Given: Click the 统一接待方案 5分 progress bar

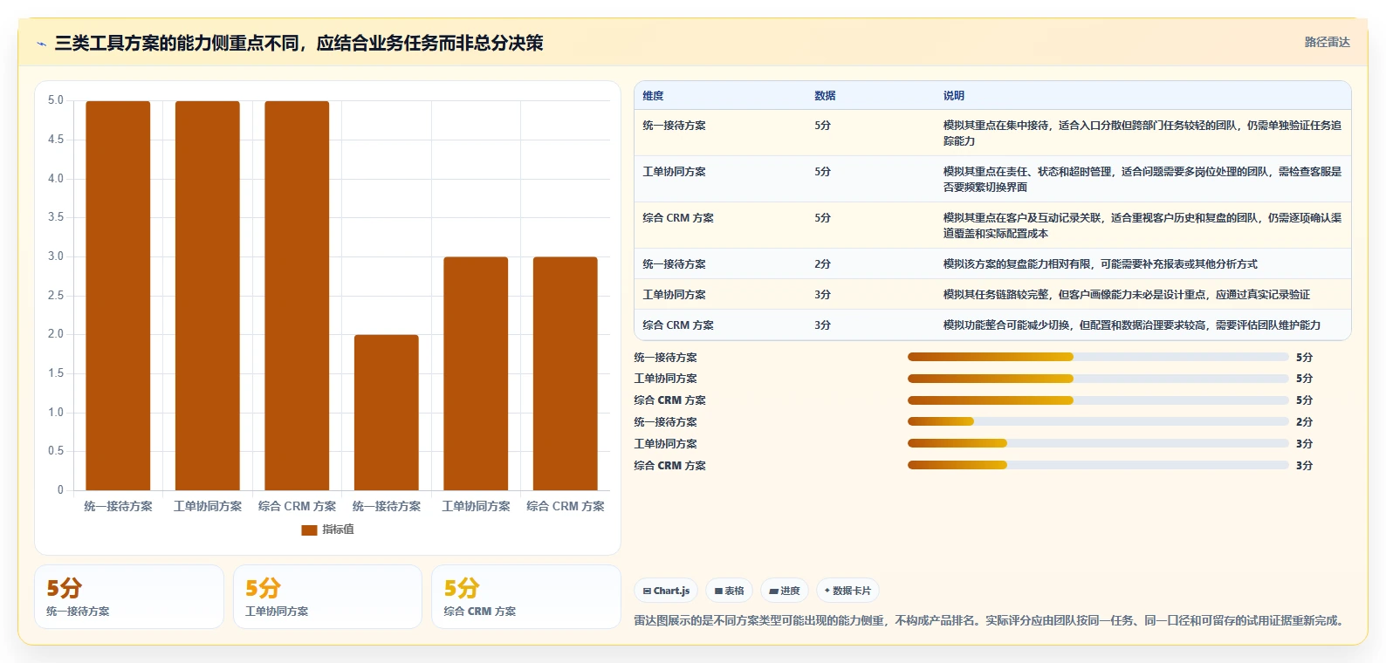Looking at the screenshot, I should [1098, 357].
